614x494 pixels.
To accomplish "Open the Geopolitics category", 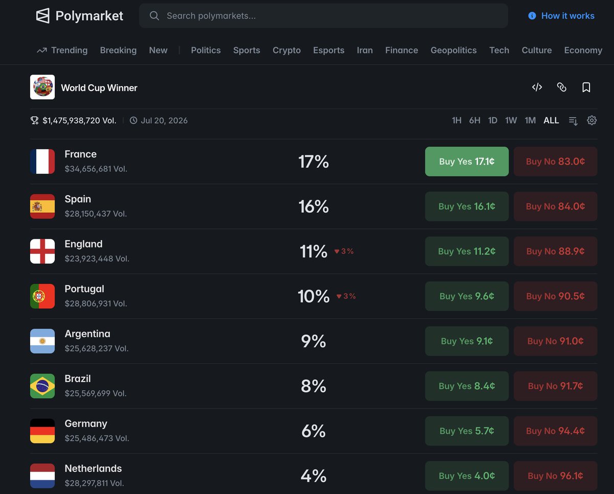I will pos(453,50).
